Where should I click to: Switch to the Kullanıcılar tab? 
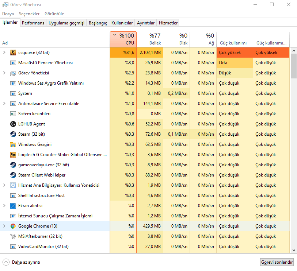coord(122,23)
